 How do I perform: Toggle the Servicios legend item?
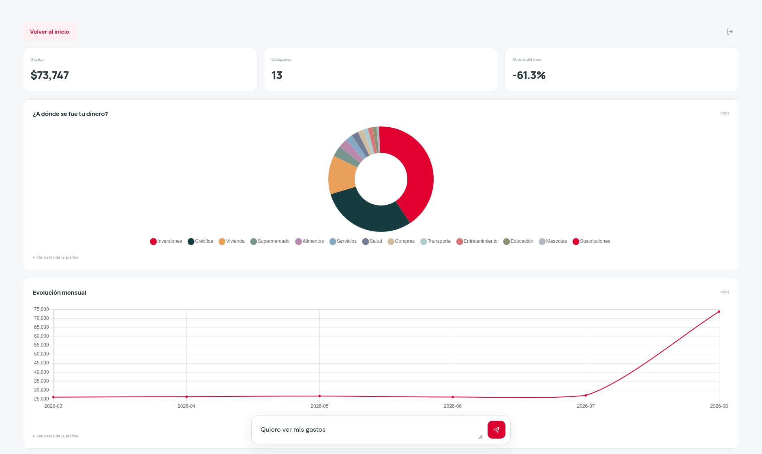pyautogui.click(x=343, y=241)
